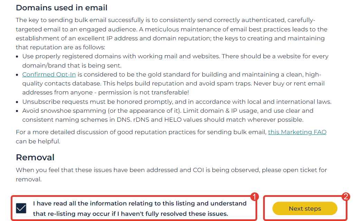Click the red badge numbered 1
Viewport: 353px width, 221px height.
click(x=254, y=197)
